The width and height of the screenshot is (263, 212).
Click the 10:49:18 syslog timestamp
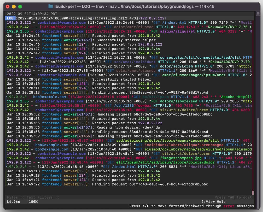23,171
